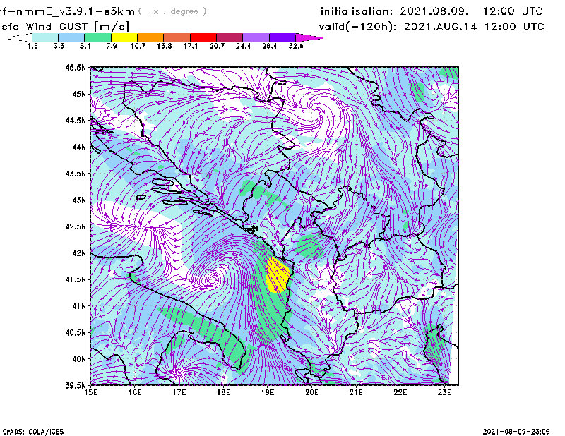Click the 'valid(+120h)' date line

pyautogui.click(x=432, y=27)
